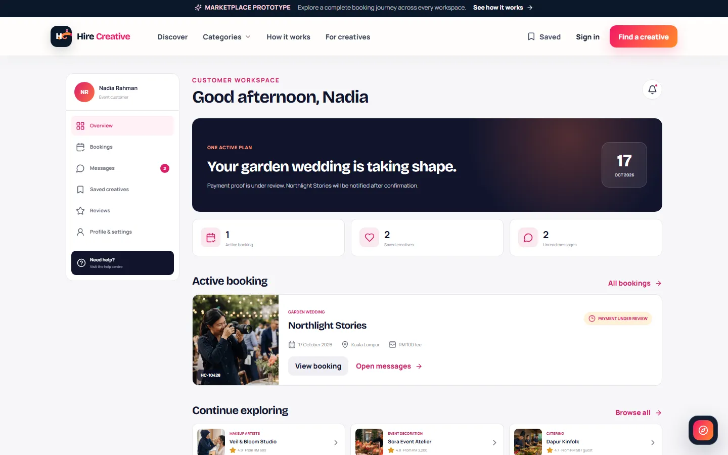Click the Hire Creative logo icon
The width and height of the screenshot is (728, 455).
coord(61,36)
